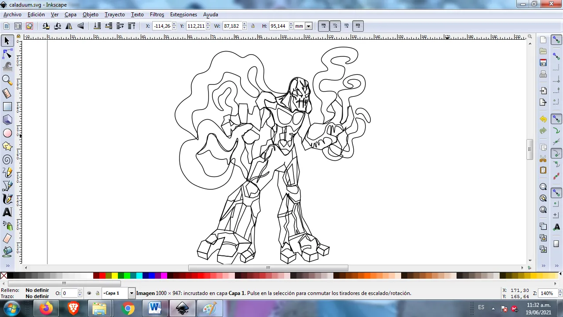Screen dimensions: 563x317
Task: Raise selection to top
Action: (x=132, y=26)
